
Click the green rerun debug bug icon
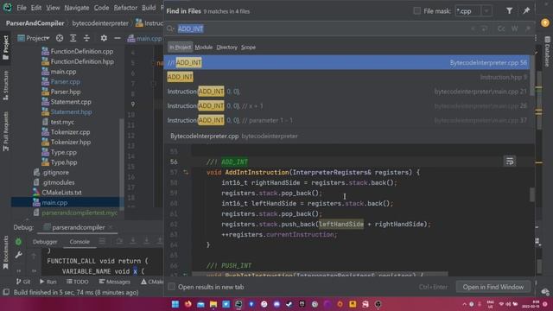18,242
